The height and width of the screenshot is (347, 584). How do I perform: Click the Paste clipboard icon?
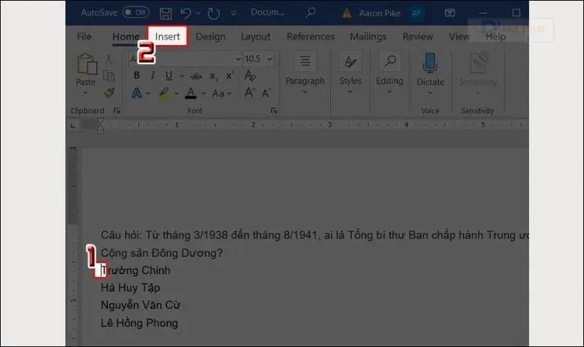point(87,64)
